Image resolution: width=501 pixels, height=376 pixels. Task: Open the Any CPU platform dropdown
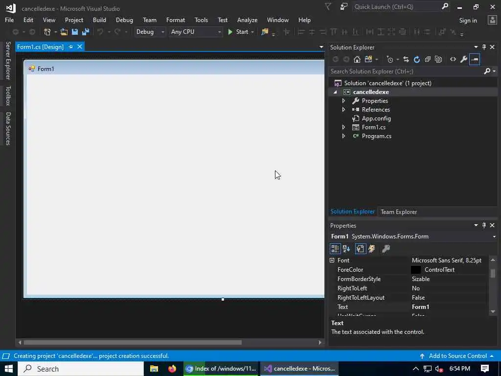[219, 32]
